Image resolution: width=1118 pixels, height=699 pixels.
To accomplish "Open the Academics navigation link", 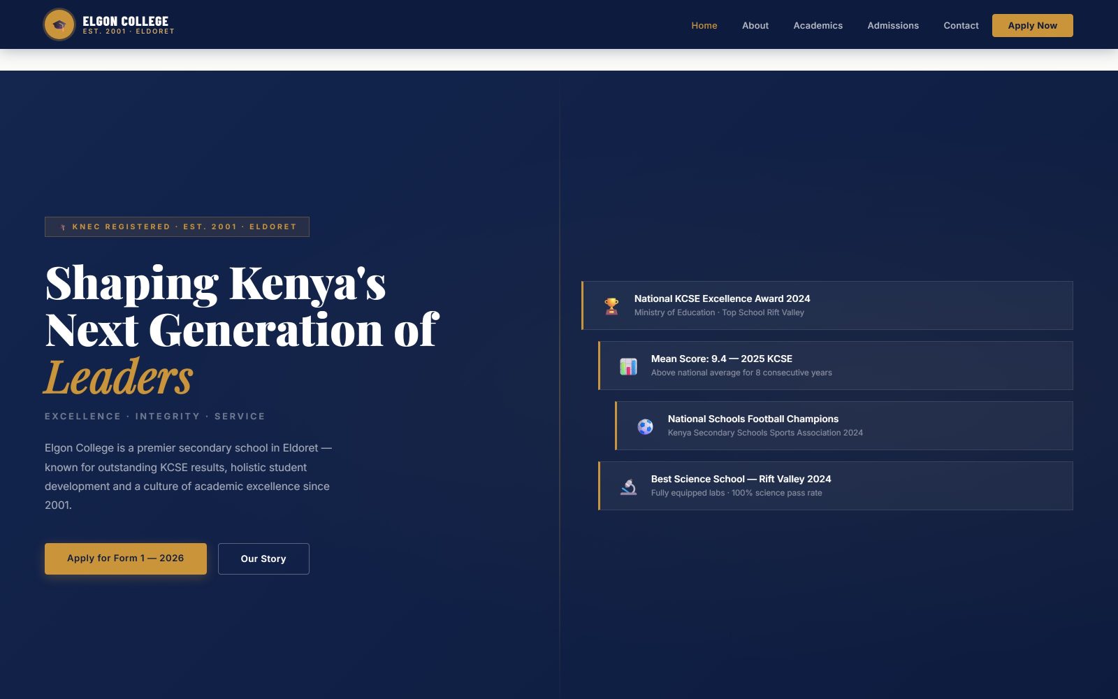I will tap(818, 25).
